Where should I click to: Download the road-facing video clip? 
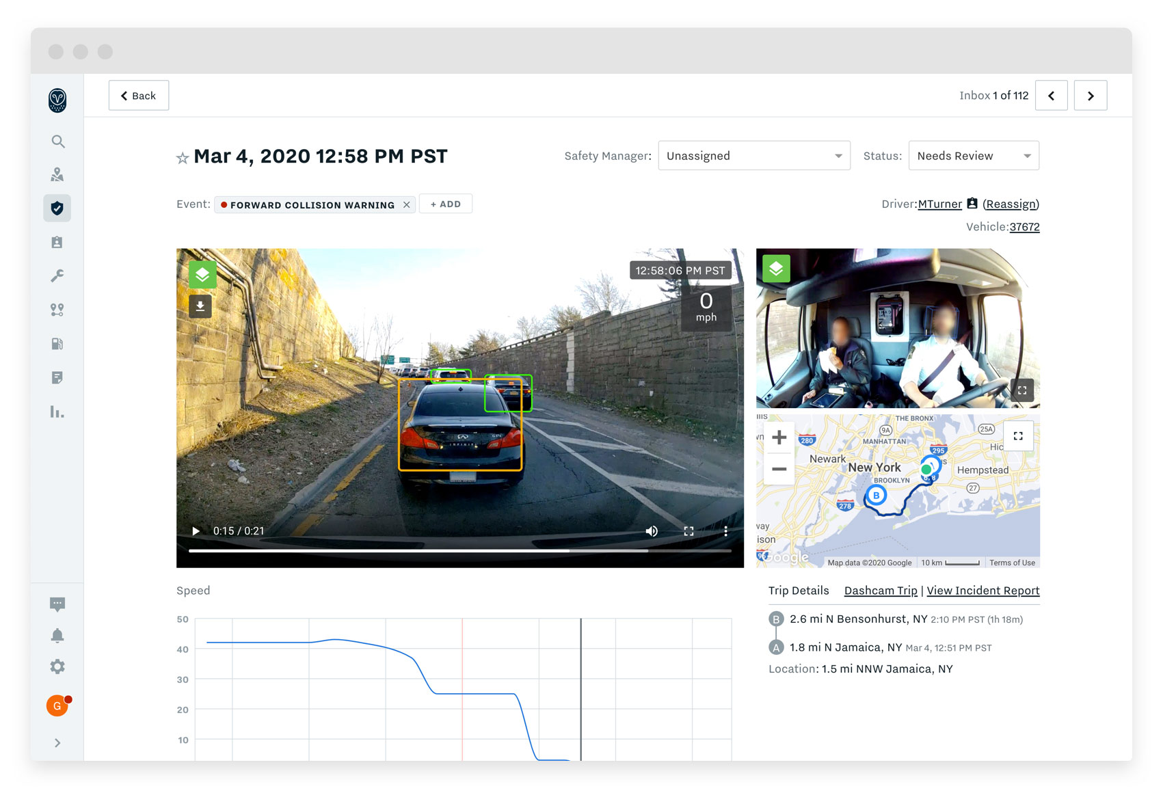click(200, 306)
